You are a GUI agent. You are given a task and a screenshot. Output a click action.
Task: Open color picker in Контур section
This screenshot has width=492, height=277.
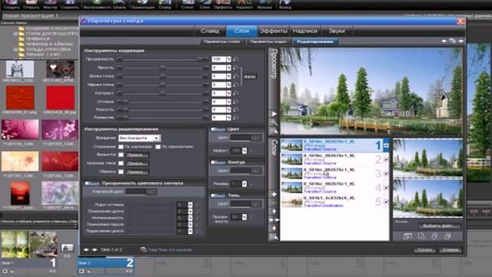click(255, 171)
